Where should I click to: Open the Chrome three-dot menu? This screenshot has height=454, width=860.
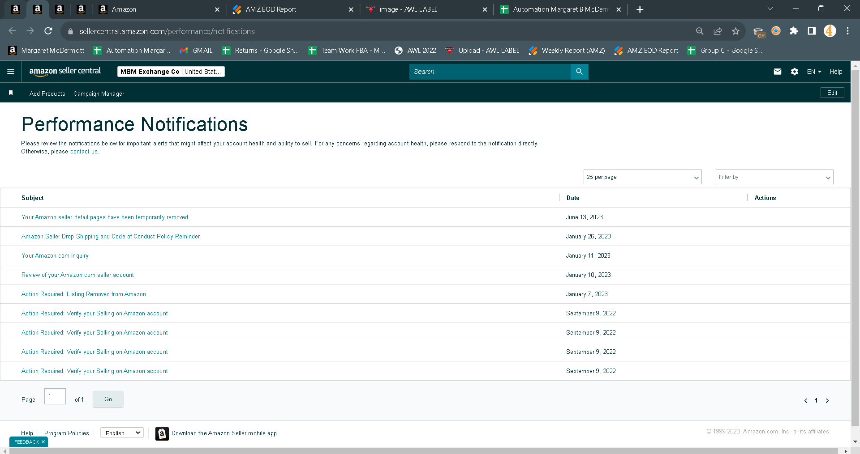[x=847, y=31]
